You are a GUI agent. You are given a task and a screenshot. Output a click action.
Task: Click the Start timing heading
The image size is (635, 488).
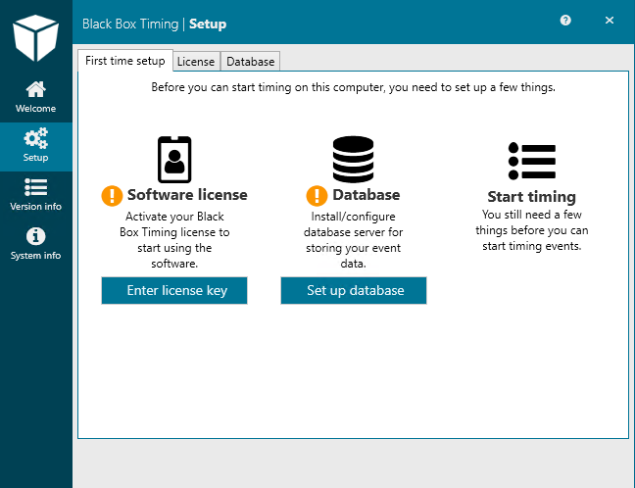pos(532,197)
